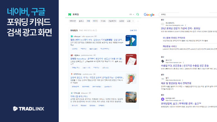Viewport: 217px width, 122px height.
Task: Click the Naver green search magnifier icon
Action: click(x=137, y=14)
